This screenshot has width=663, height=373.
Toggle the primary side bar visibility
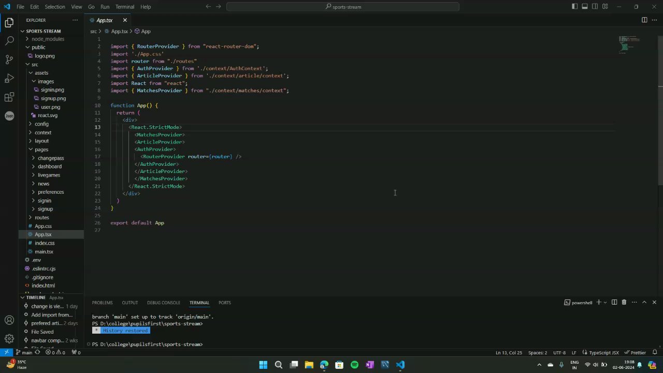pyautogui.click(x=575, y=7)
